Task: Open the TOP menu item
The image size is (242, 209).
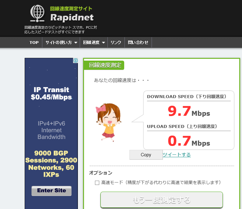Action: [34, 42]
